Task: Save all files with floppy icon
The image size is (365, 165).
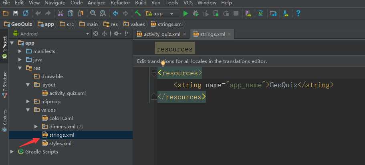Action: click(16, 14)
